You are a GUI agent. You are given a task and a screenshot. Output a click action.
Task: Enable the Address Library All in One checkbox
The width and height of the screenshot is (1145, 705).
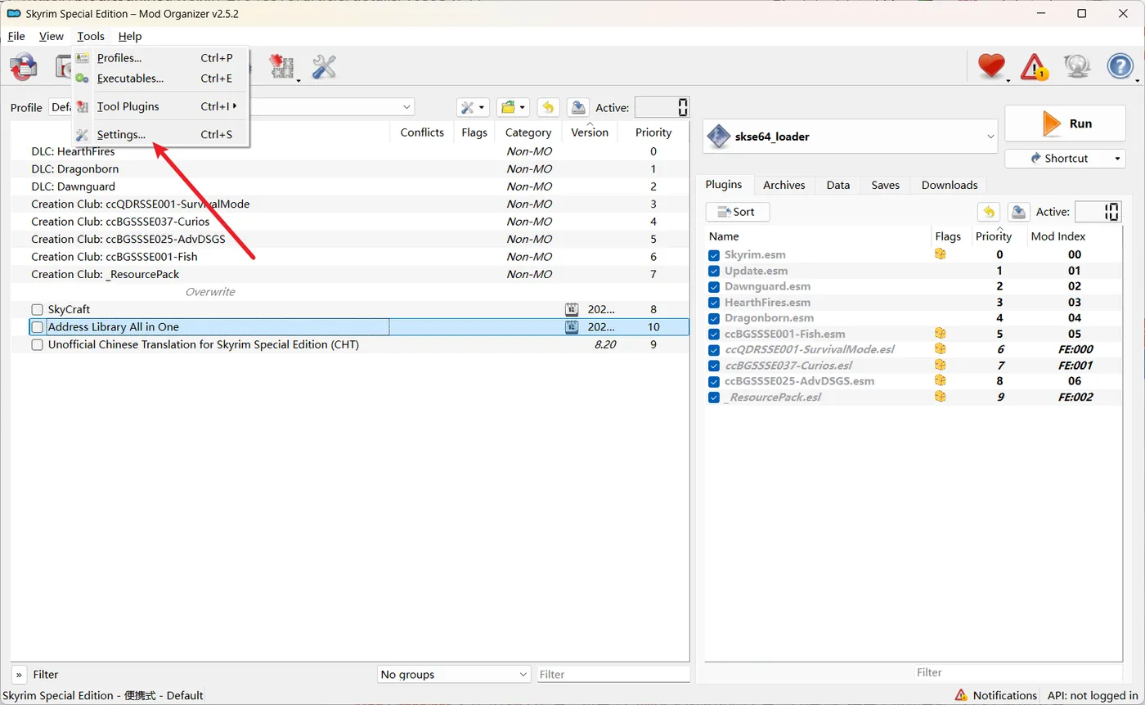pos(37,327)
